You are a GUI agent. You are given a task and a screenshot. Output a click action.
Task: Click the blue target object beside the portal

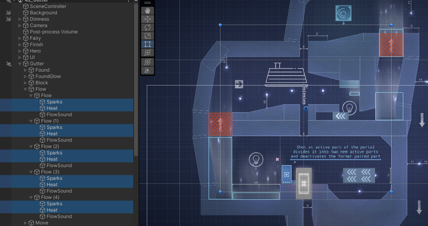point(286,174)
